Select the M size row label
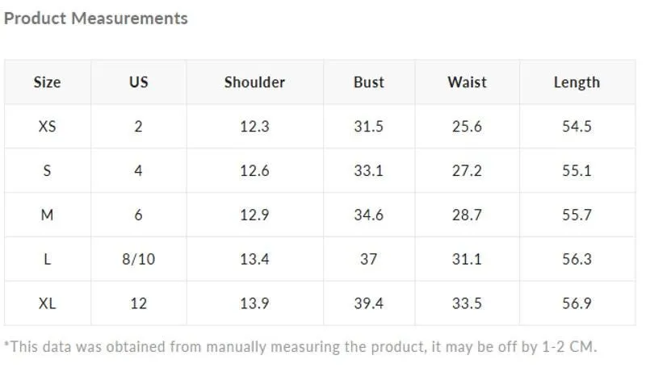Image resolution: width=646 pixels, height=368 pixels. (x=48, y=215)
